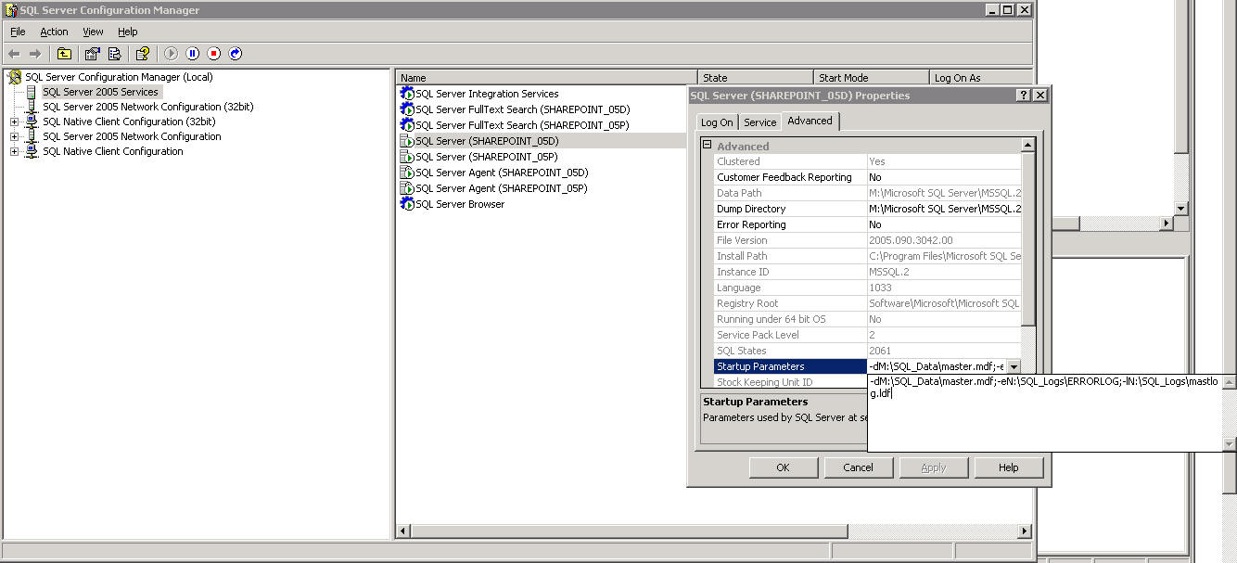Select the SQL Server Browser list row
Viewport: 1237px width, 563px height.
click(460, 204)
